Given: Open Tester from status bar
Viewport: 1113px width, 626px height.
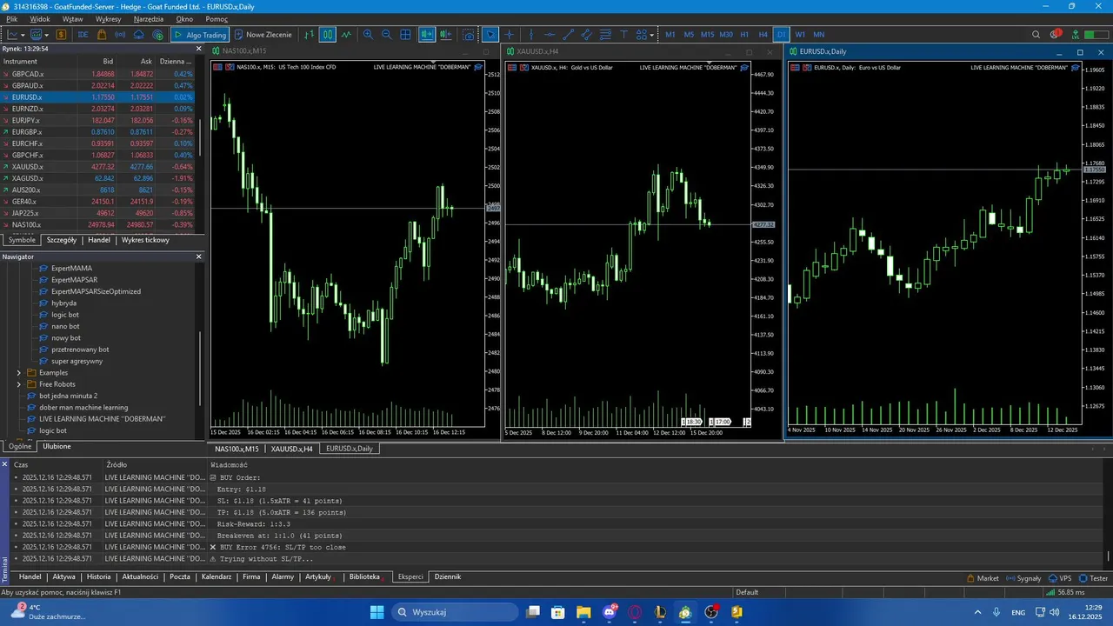Looking at the screenshot, I should point(1094,578).
